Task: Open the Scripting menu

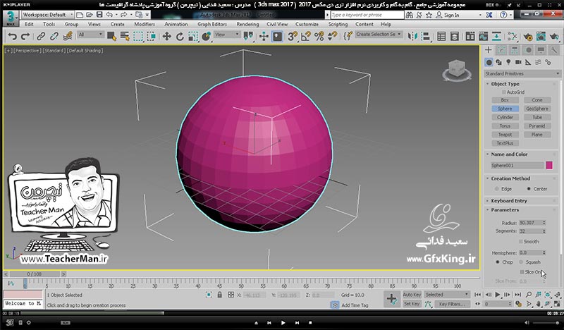Action: [338, 24]
